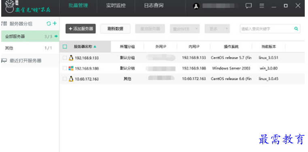Click the 刷新数据 button
The height and width of the screenshot is (152, 308).
(x=115, y=29)
